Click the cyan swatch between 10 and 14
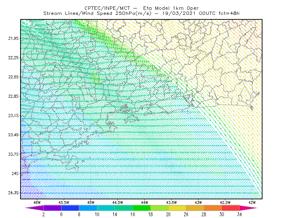The width and height of the screenshot is (283, 218). point(106,208)
